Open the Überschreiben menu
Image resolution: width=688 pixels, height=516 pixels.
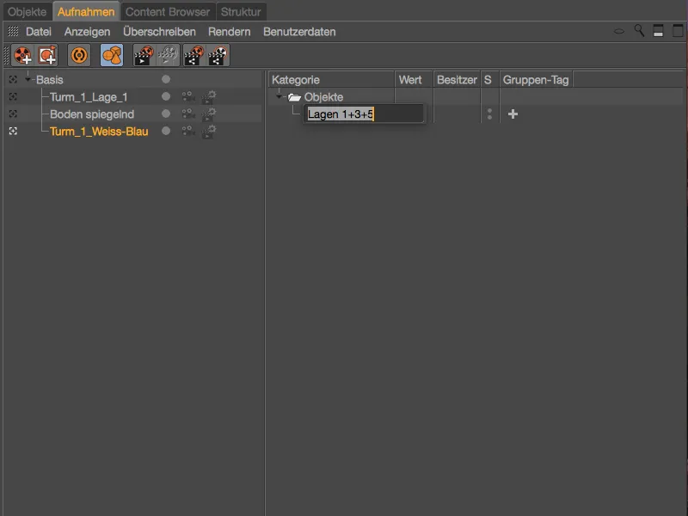159,32
